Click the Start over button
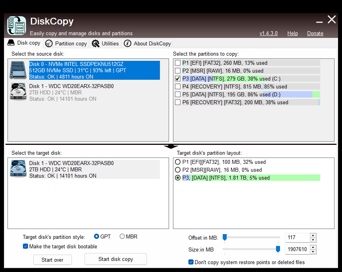The width and height of the screenshot is (342, 272). click(x=53, y=260)
